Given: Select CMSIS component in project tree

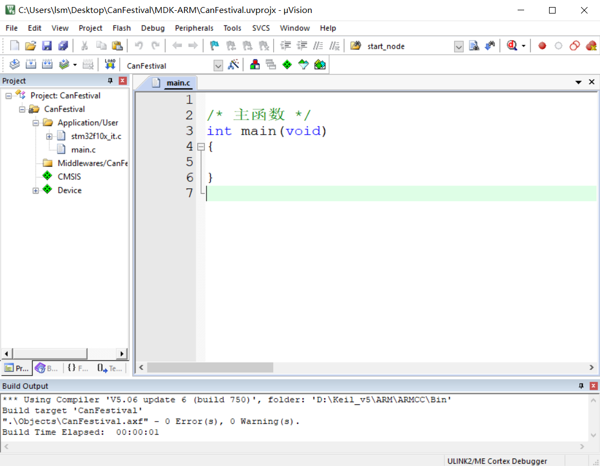Looking at the screenshot, I should pyautogui.click(x=69, y=177).
